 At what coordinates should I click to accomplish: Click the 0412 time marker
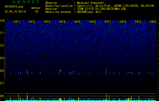point(32,22)
